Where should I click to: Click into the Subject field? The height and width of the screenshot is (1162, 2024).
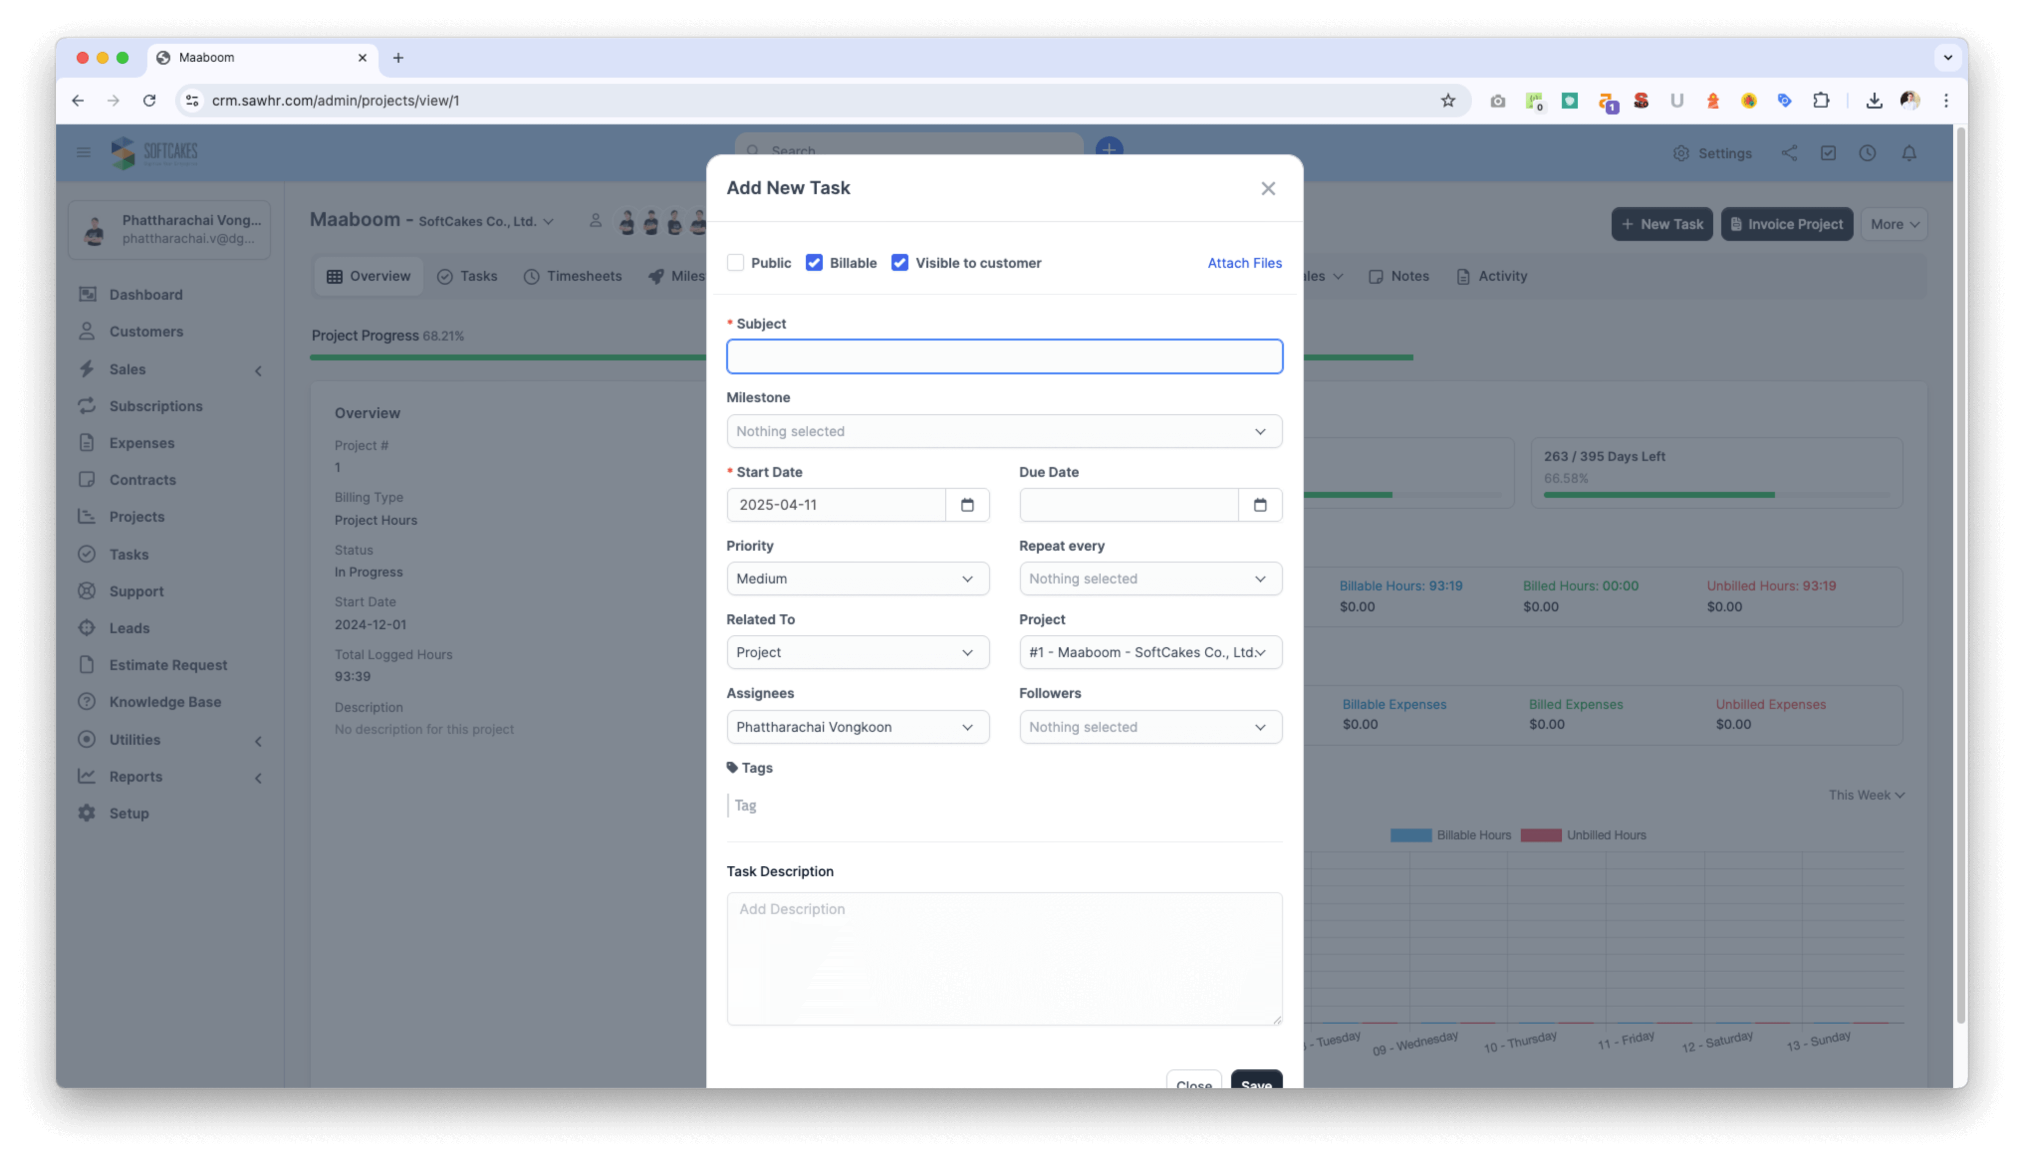[1004, 356]
